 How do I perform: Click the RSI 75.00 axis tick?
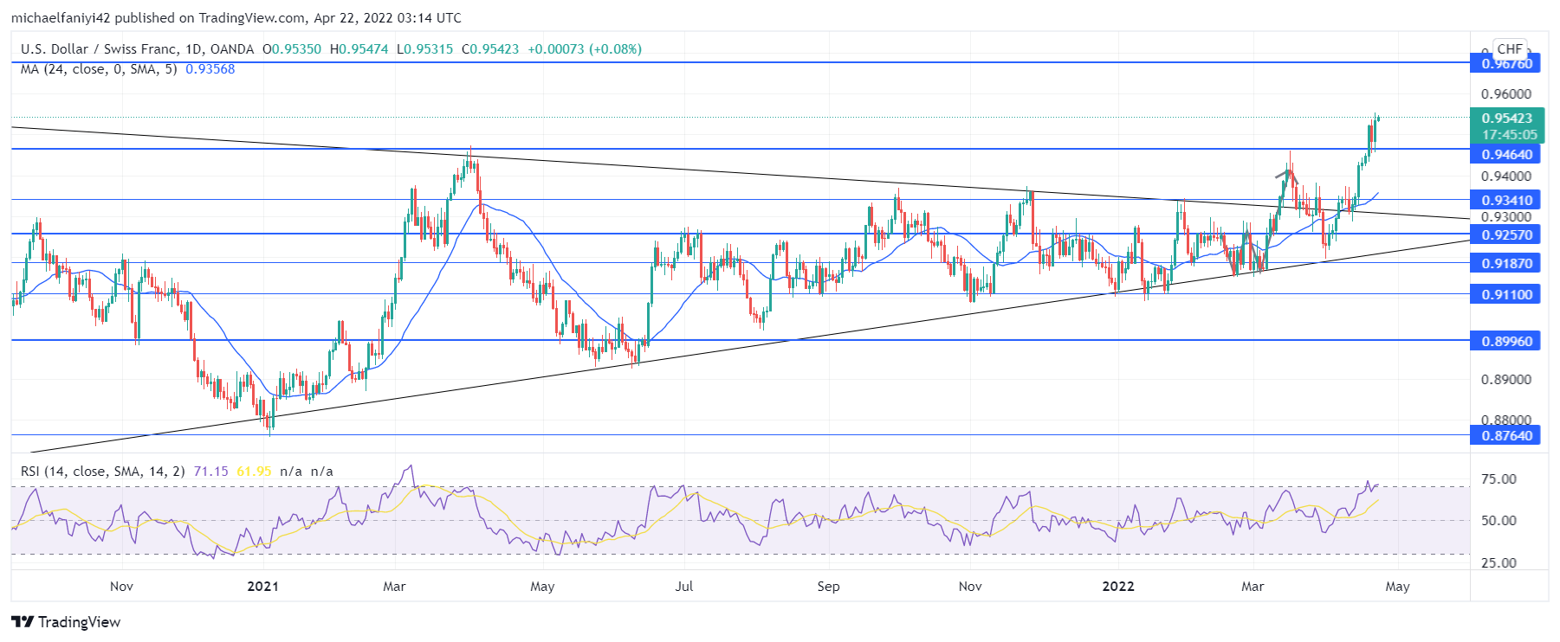(x=1499, y=479)
